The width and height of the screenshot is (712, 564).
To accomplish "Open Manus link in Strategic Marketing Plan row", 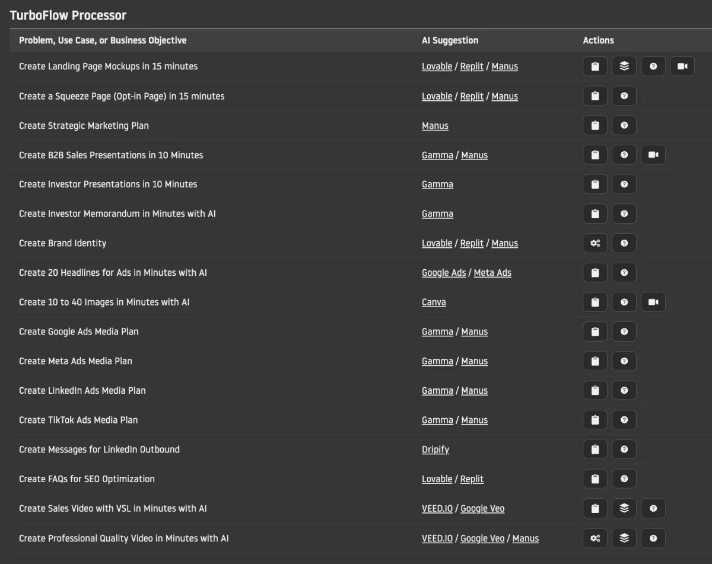I will tap(435, 126).
